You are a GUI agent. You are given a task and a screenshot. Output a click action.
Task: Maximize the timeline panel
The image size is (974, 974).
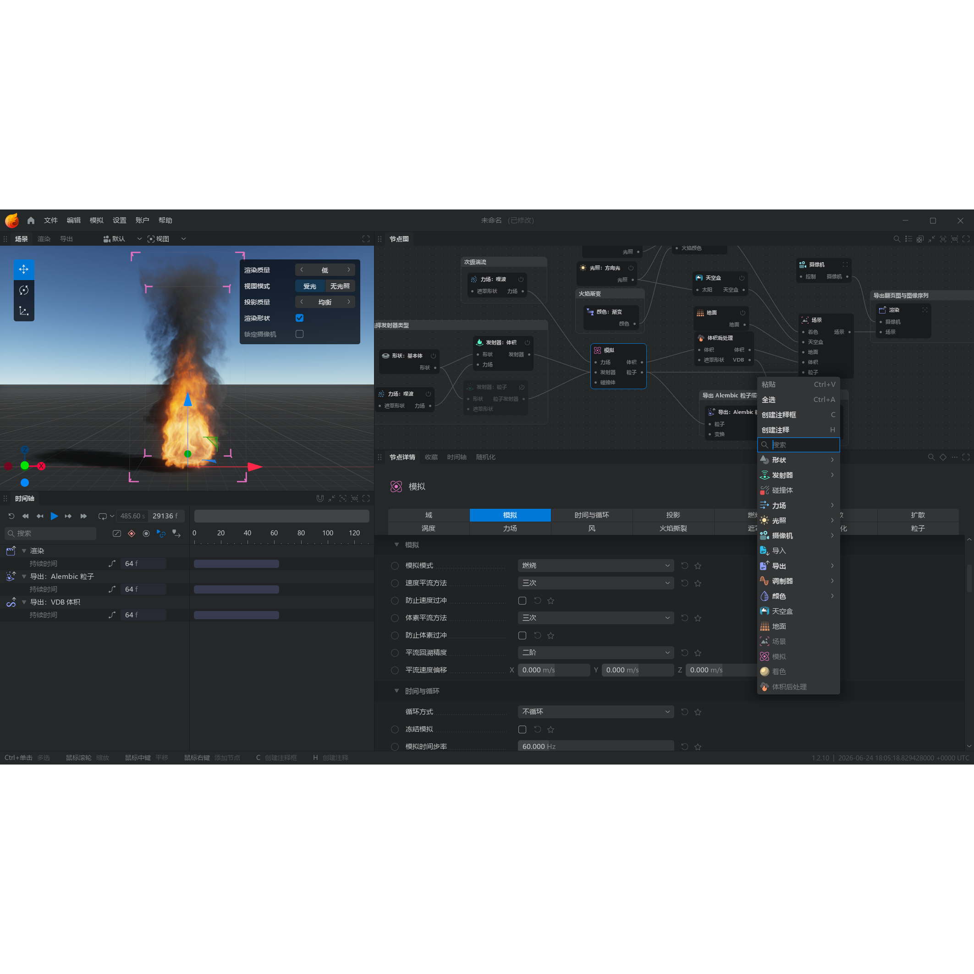tap(366, 499)
